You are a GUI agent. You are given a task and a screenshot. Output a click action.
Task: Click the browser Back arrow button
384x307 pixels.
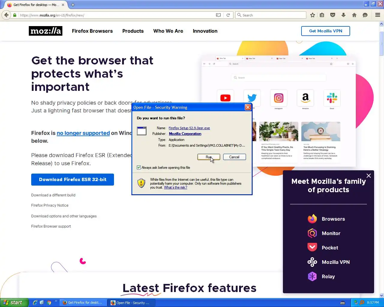click(6, 15)
